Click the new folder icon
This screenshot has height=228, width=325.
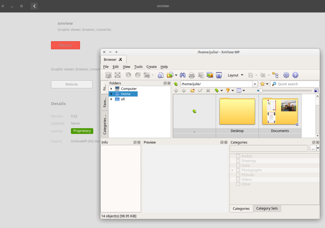click(x=193, y=90)
